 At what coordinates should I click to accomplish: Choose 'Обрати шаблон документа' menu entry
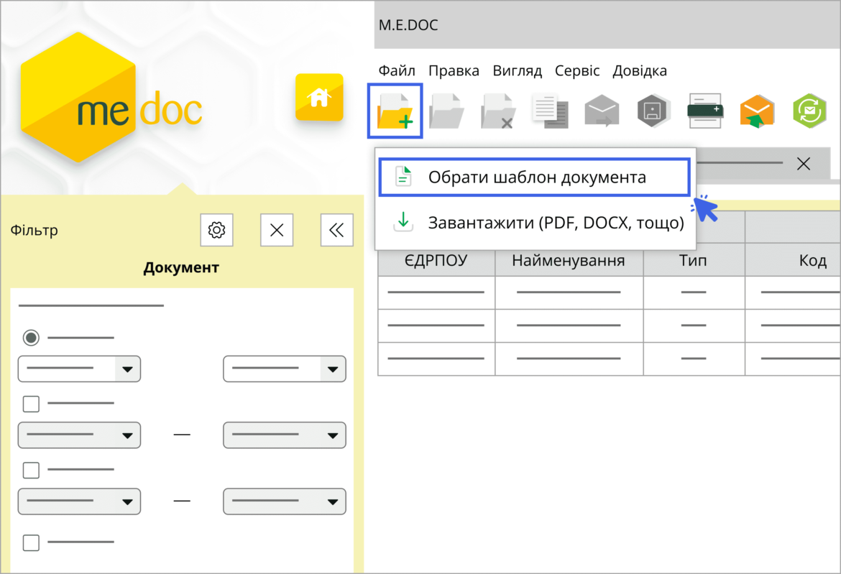tap(534, 177)
